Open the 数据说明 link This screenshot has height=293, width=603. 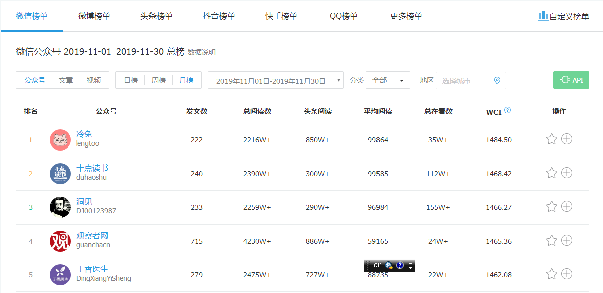pos(201,53)
